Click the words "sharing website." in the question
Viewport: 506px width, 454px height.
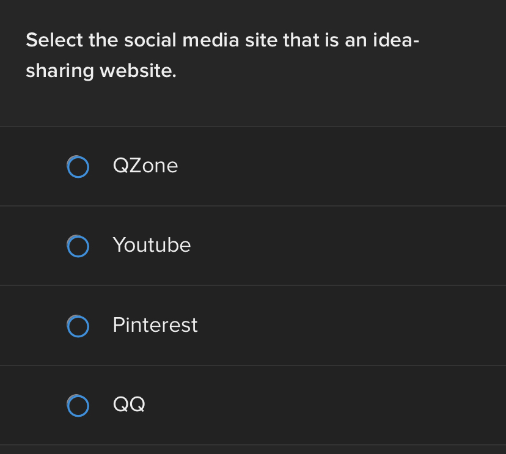(101, 71)
